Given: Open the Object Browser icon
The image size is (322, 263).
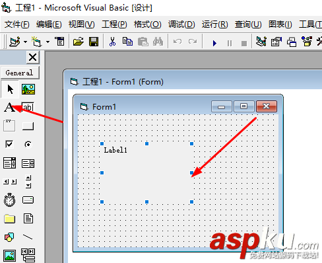Looking at the screenshot, I should (307, 42).
